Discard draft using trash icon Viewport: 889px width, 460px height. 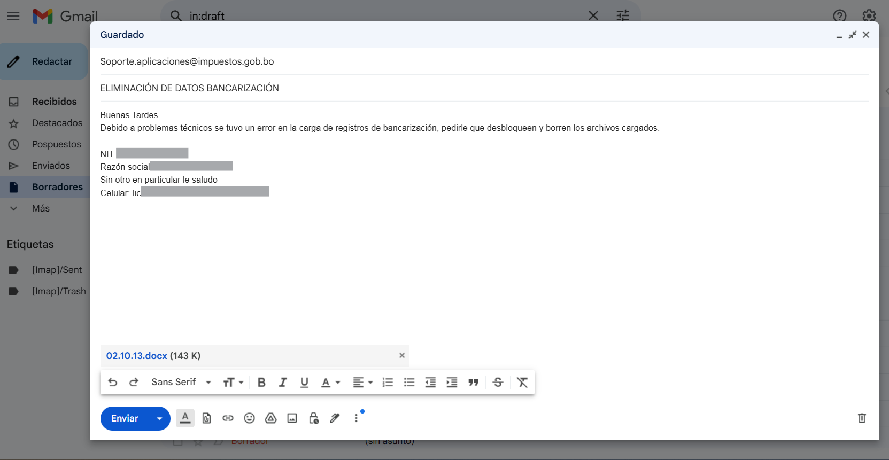coord(862,418)
